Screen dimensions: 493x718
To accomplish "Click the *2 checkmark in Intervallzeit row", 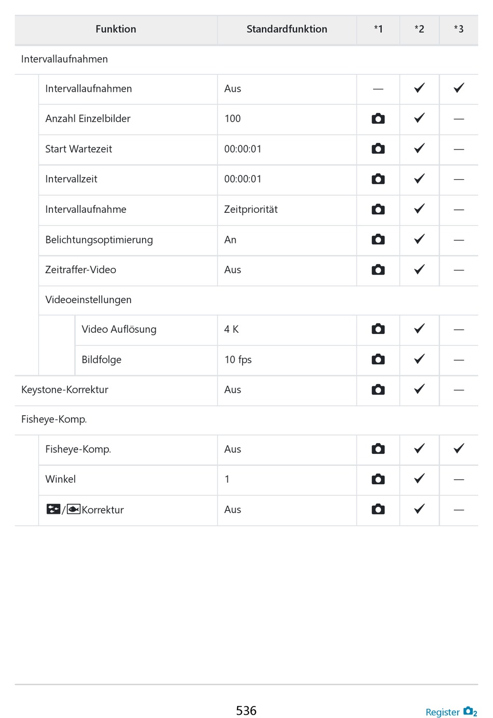I will [419, 179].
